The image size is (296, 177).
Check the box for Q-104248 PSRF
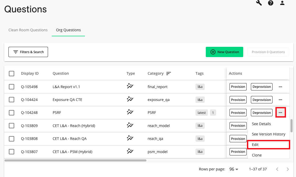[x=12, y=113]
